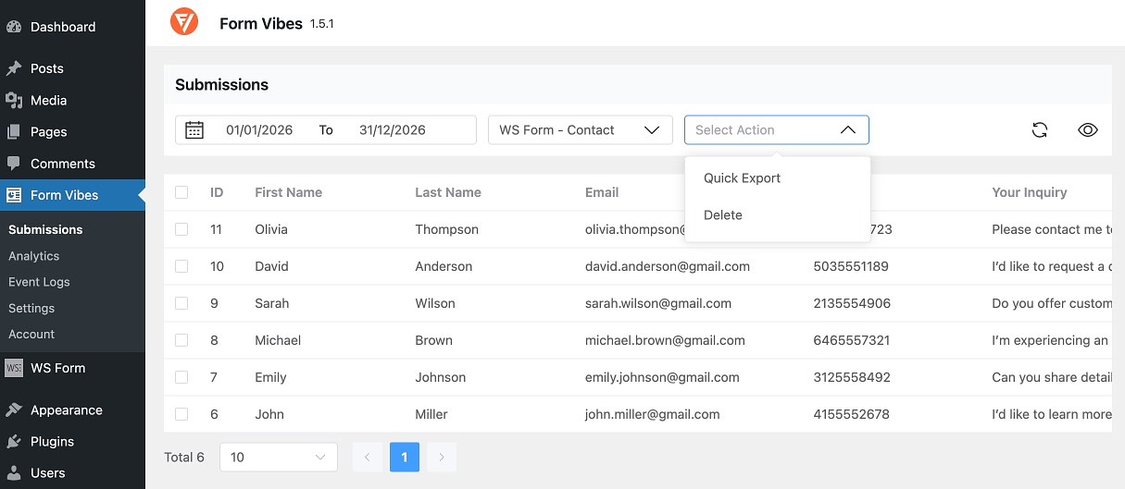Click the Appearance brush icon
Viewport: 1125px width, 489px height.
(14, 410)
